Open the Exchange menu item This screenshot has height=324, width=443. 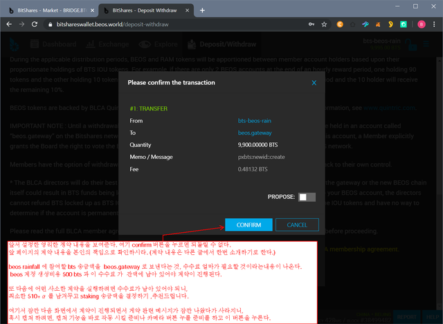107,44
